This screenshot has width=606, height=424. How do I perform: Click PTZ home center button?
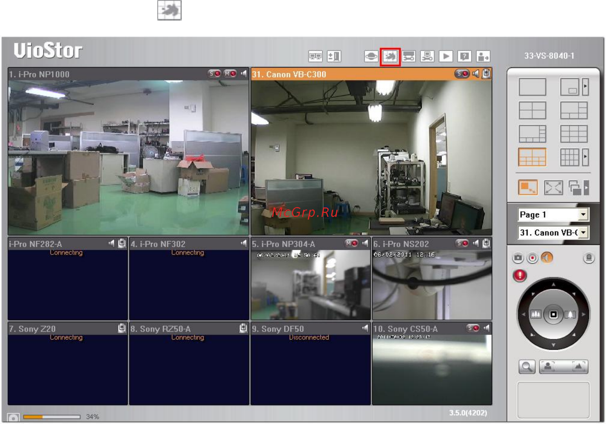pyautogui.click(x=553, y=315)
